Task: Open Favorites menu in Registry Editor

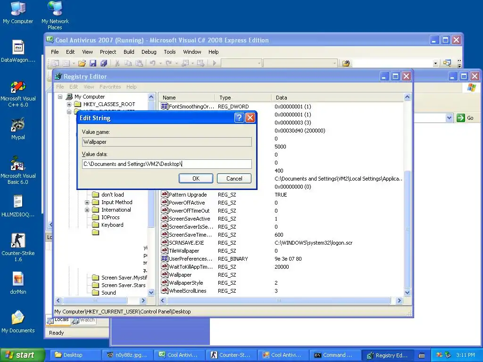Action: 110,87
